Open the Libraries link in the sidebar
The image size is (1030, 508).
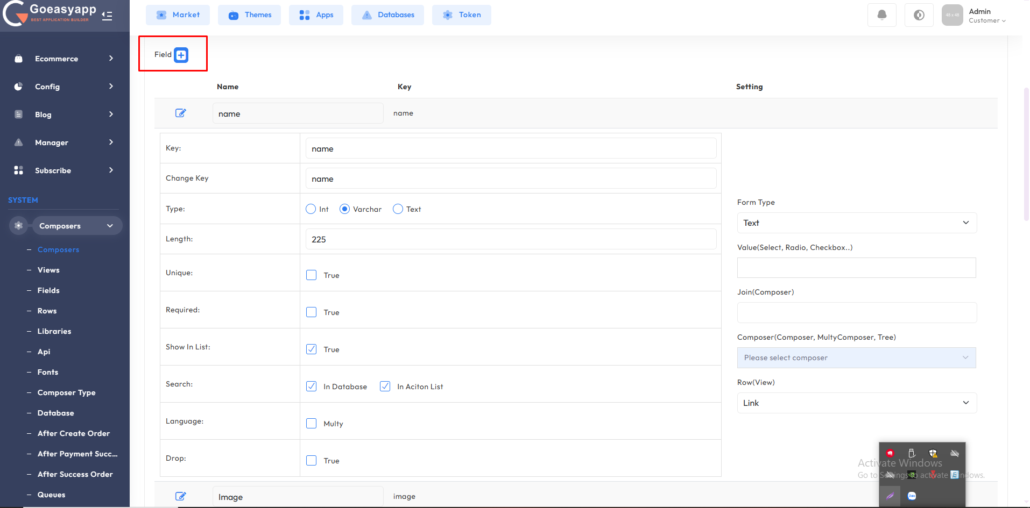[x=54, y=331]
